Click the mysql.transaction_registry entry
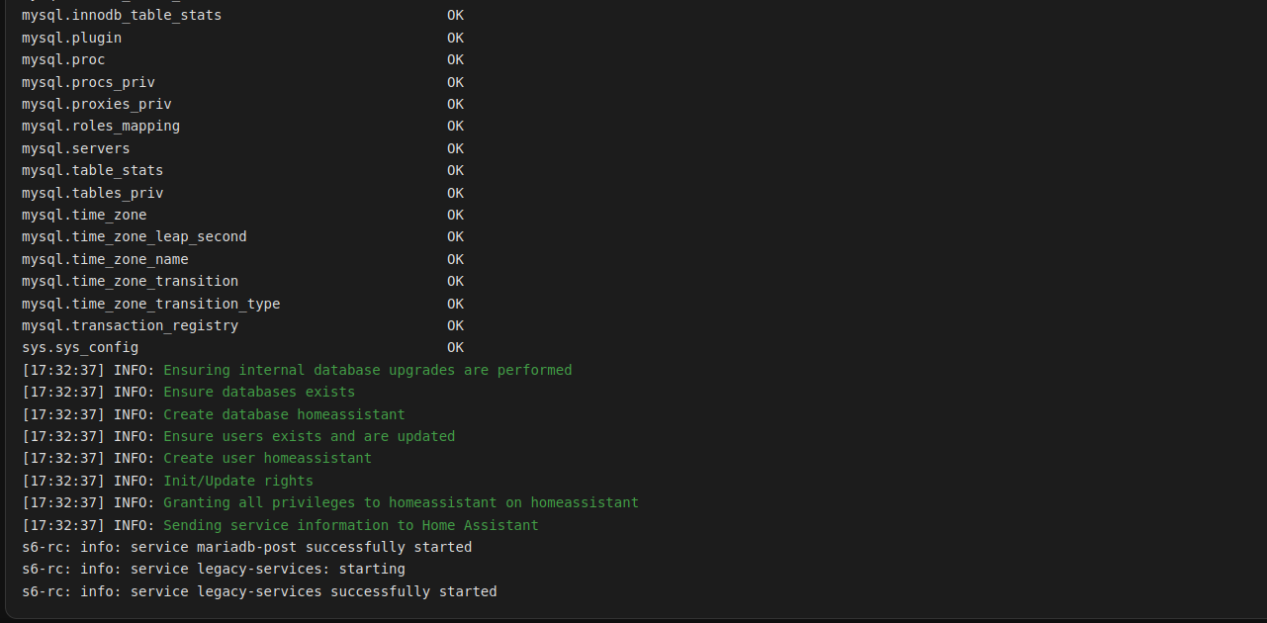Screen dimensions: 1267x623 point(131,325)
